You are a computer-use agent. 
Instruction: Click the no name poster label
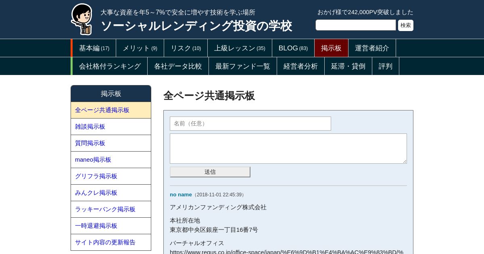(x=181, y=195)
